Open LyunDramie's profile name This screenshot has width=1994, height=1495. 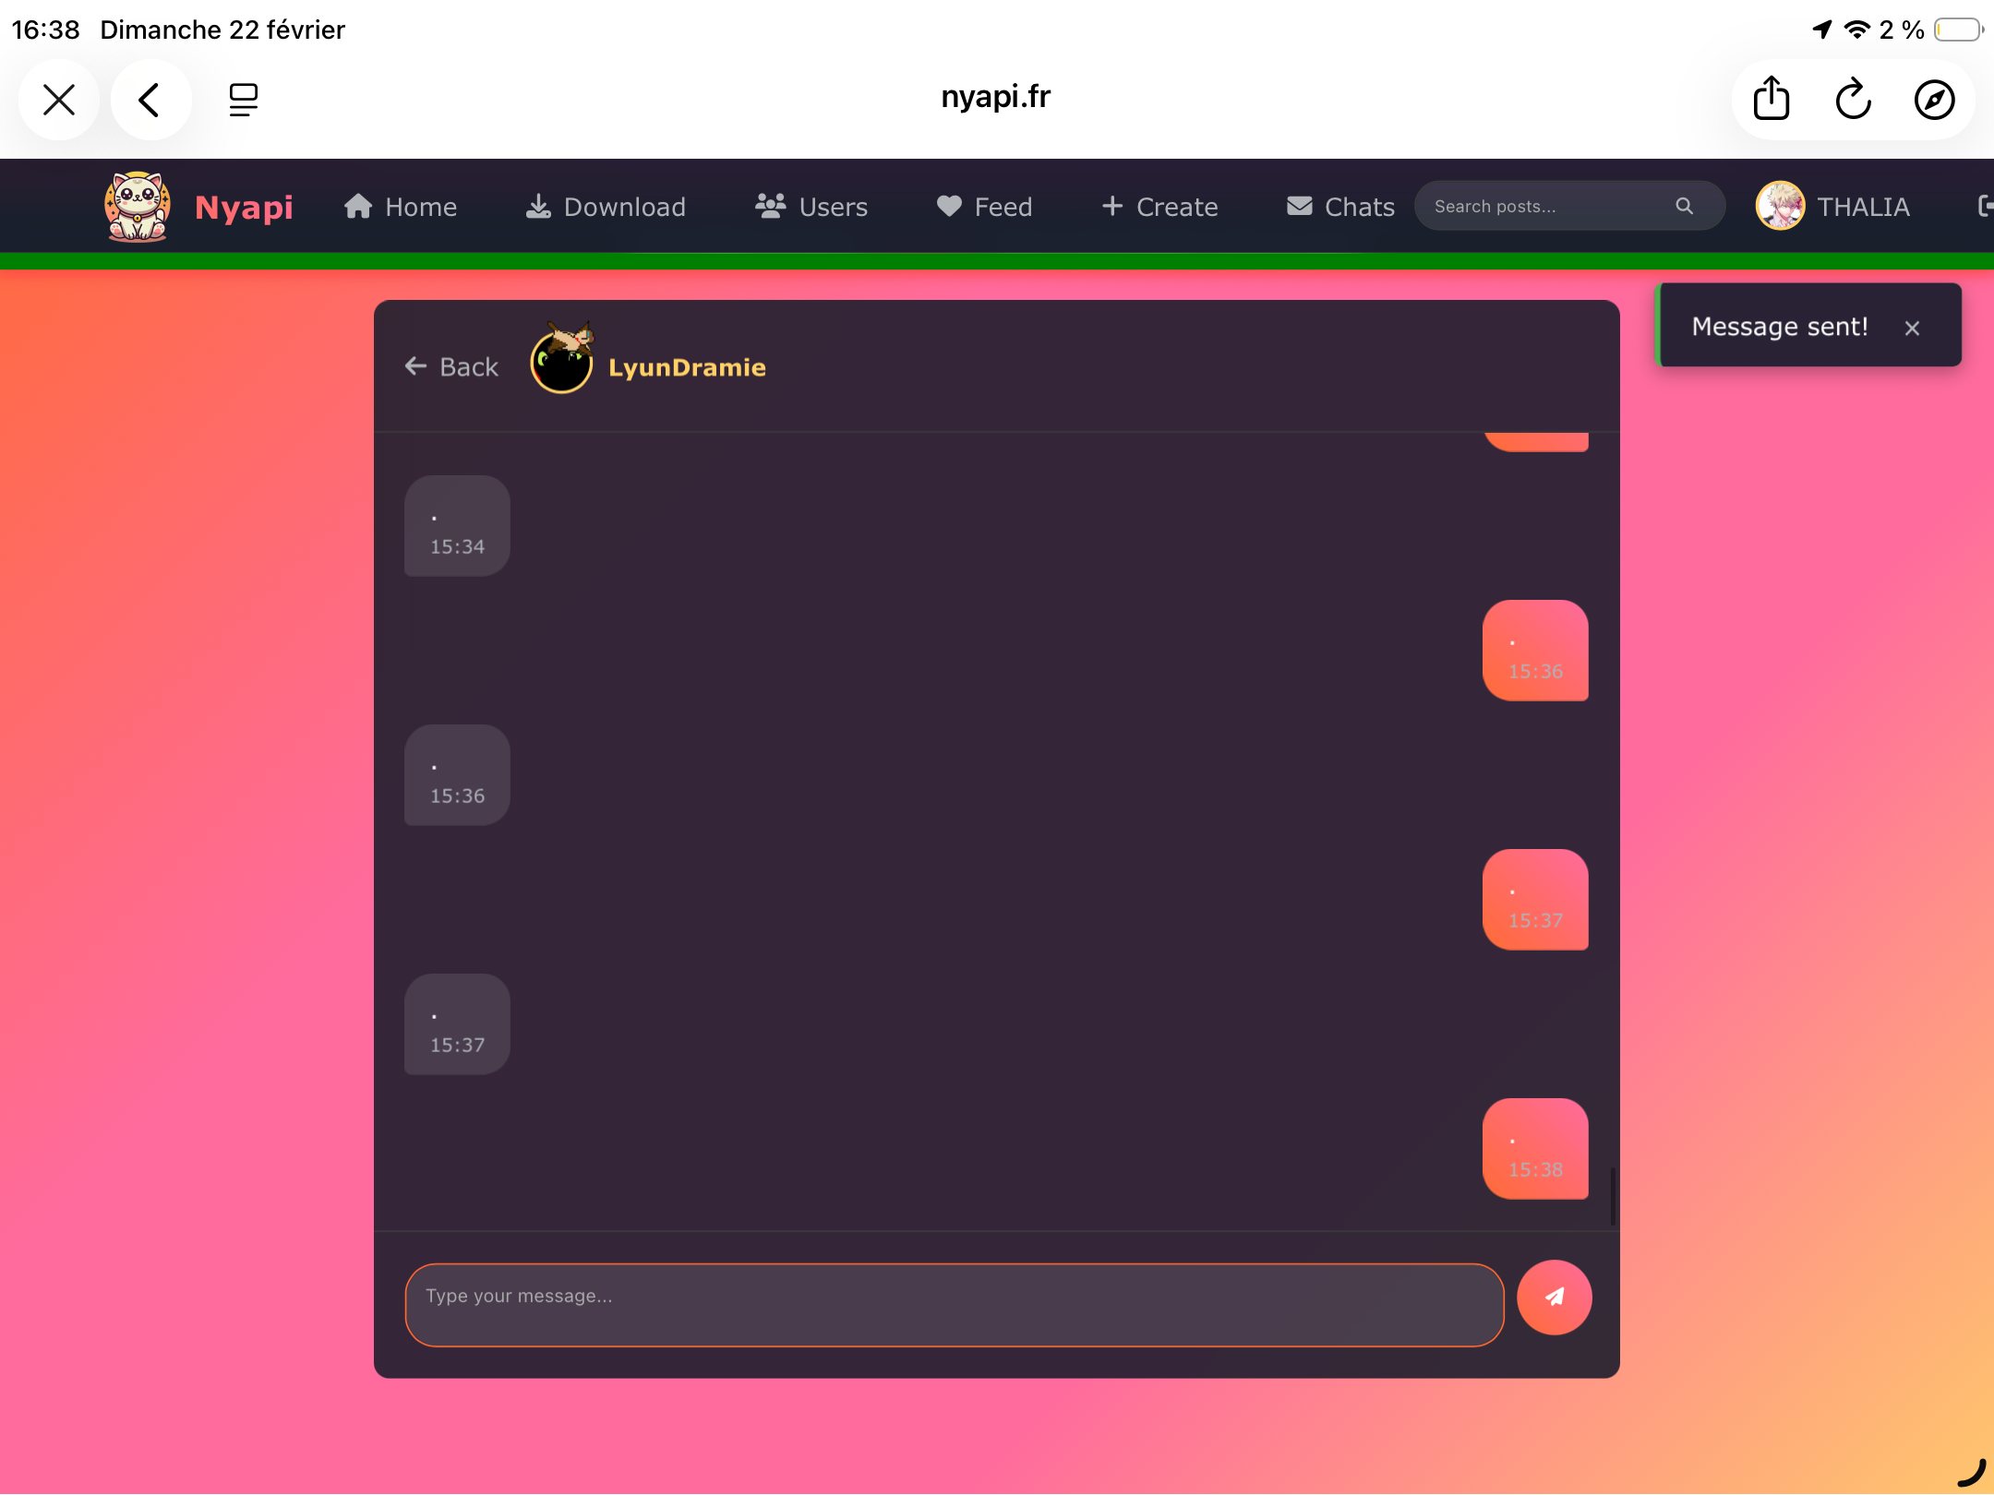(x=687, y=366)
